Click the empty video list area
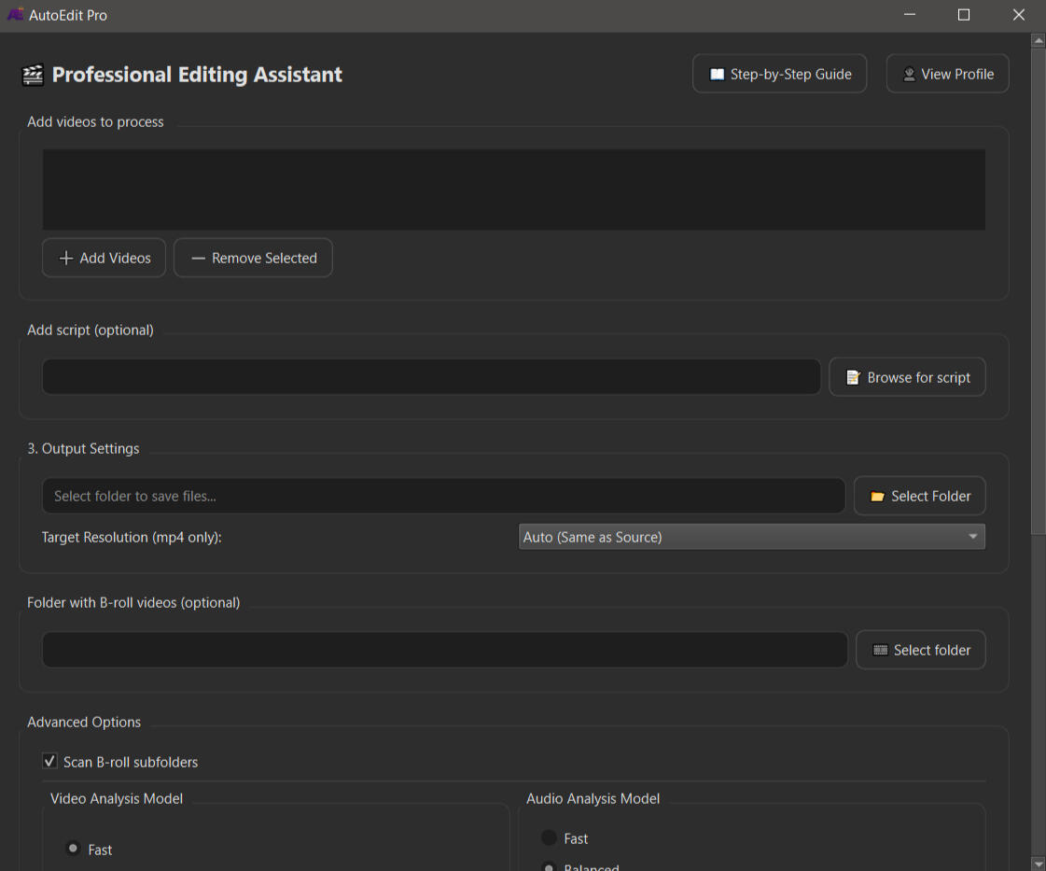Screen dimensions: 1046x871 (x=513, y=190)
